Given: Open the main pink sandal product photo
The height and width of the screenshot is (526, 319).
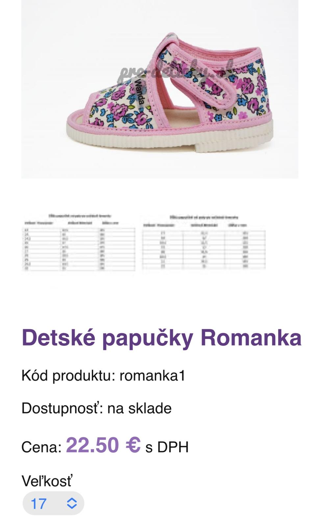Looking at the screenshot, I should [160, 89].
